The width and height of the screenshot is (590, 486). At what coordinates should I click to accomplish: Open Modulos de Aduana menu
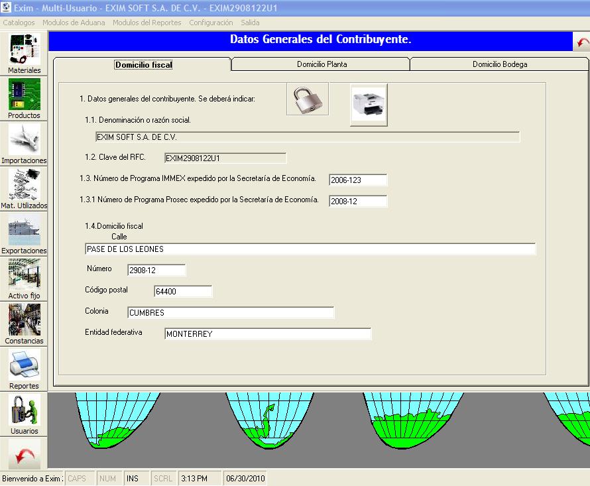coord(74,23)
